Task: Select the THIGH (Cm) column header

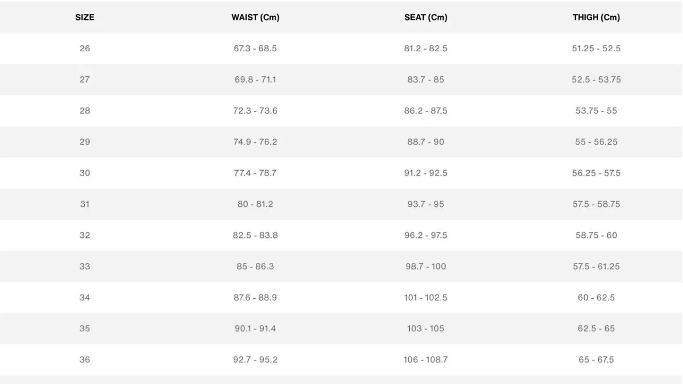Action: [596, 17]
